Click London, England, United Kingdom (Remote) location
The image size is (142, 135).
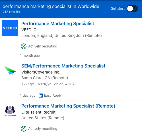(61, 35)
